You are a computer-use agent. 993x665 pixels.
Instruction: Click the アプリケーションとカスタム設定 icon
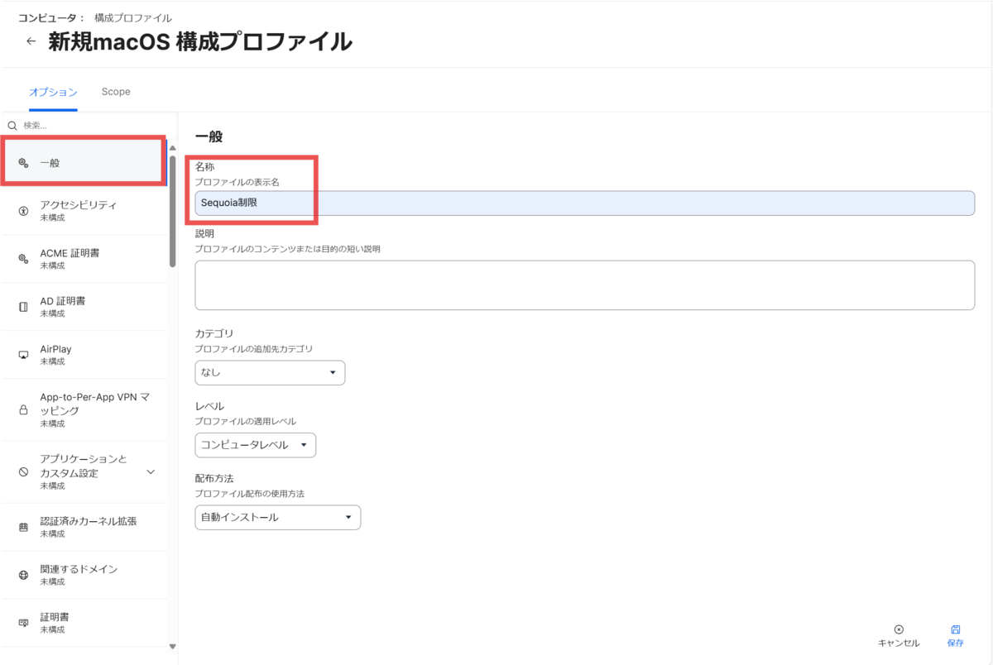point(23,472)
